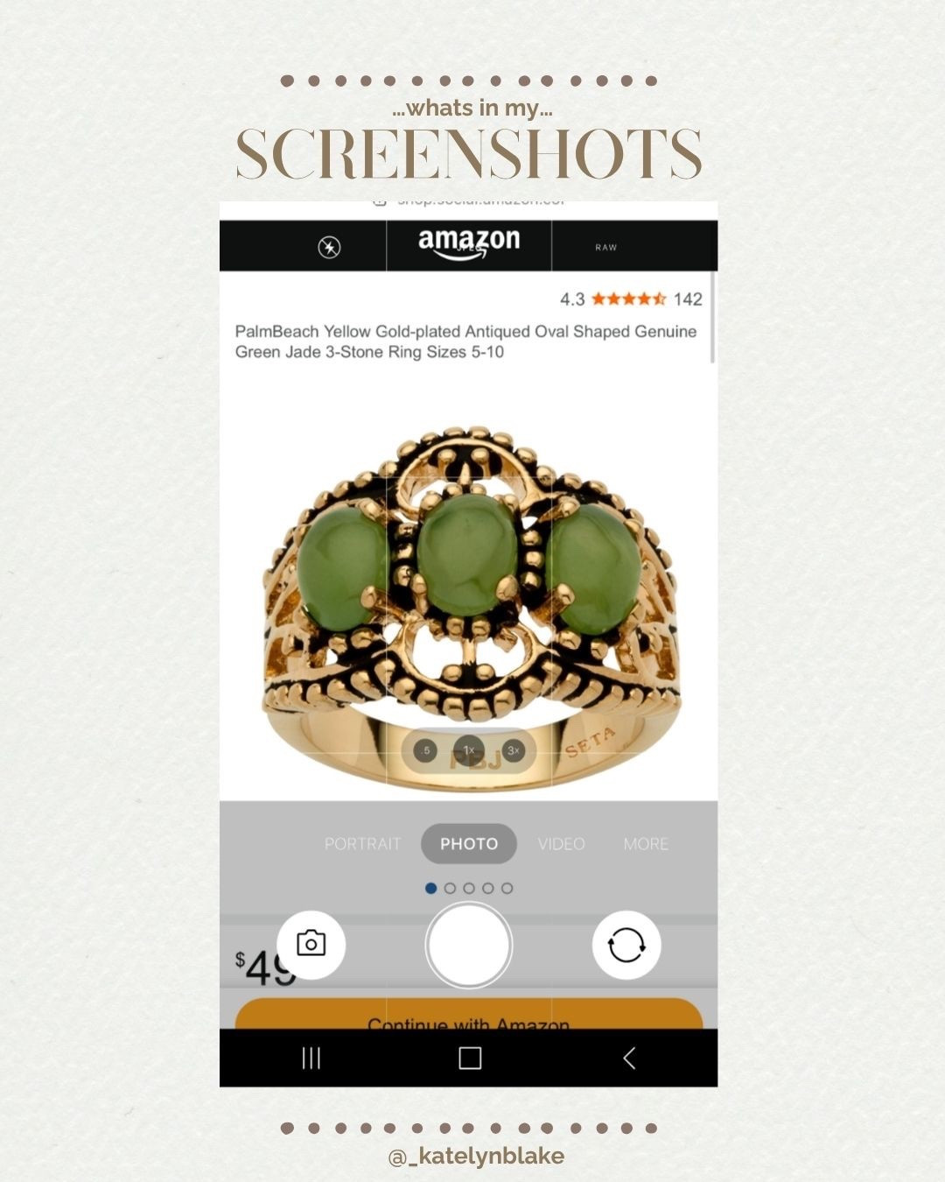Tap the Android back arrow
945x1182 pixels.
tap(629, 1058)
